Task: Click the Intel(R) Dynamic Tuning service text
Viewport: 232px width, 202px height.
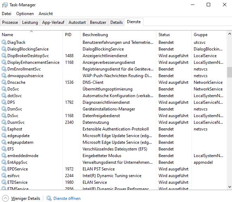Action: 112,176
